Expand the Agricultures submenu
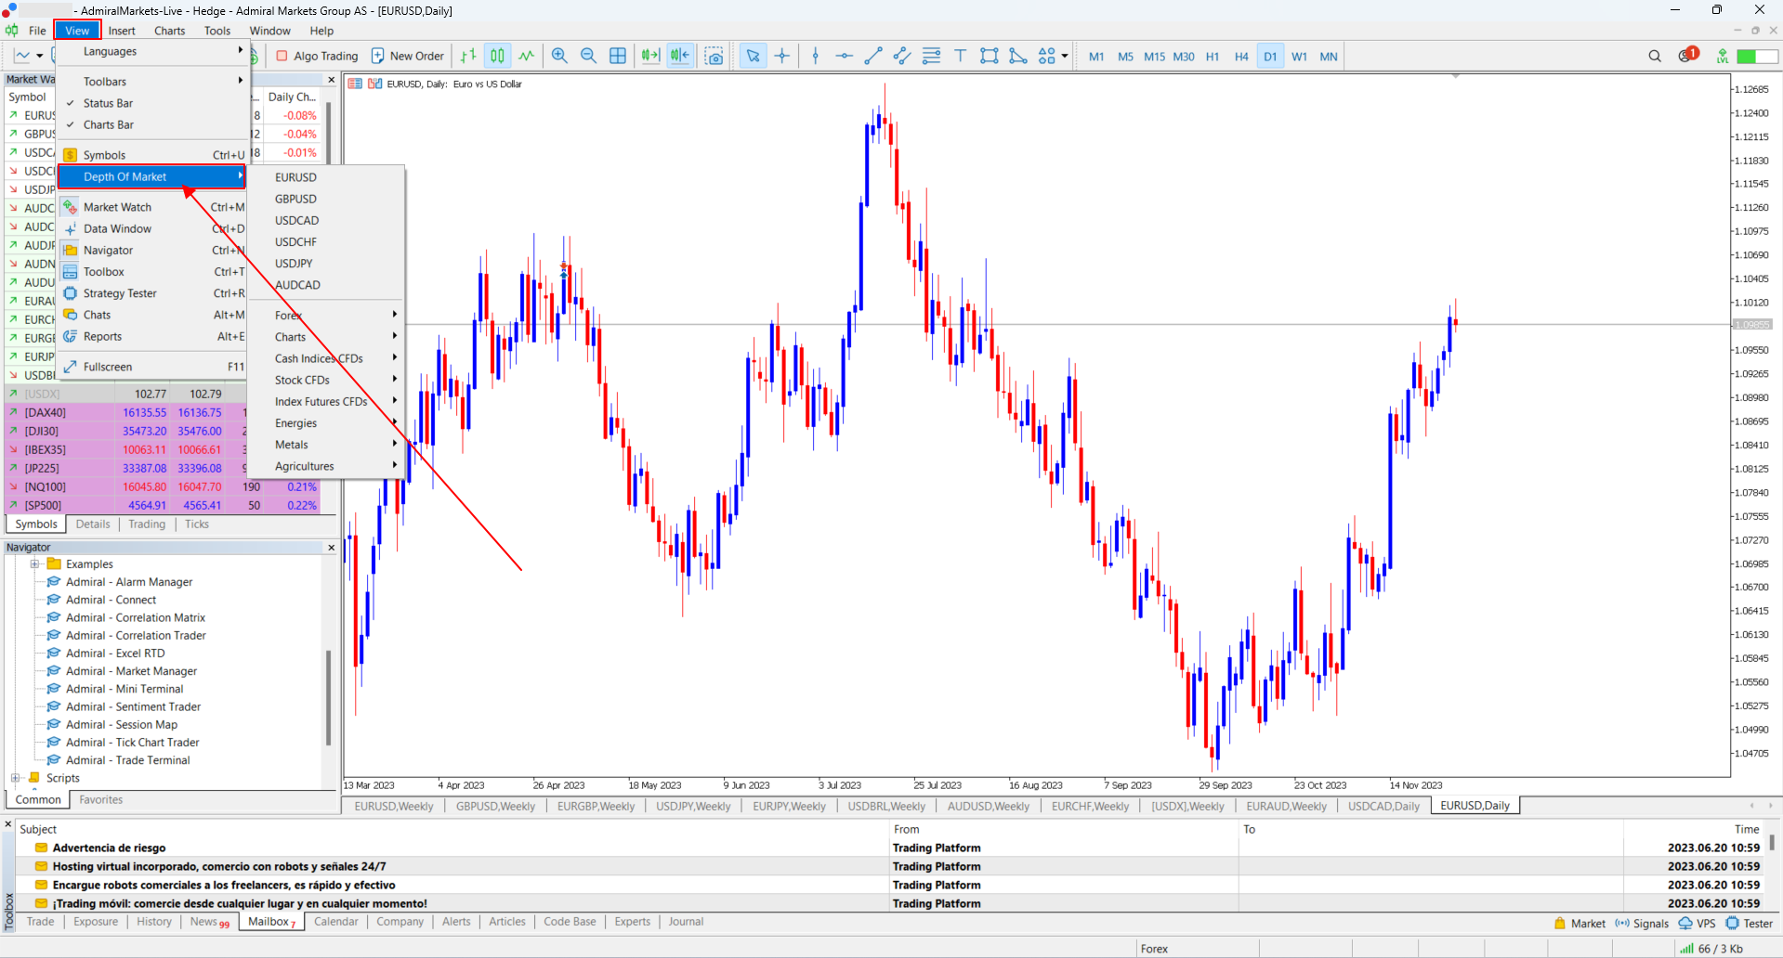 pos(327,466)
